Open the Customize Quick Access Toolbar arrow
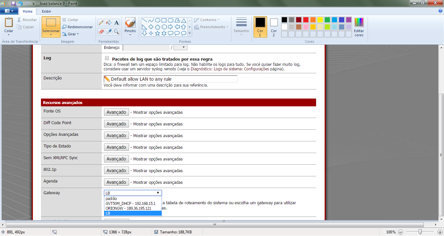 (34, 4)
